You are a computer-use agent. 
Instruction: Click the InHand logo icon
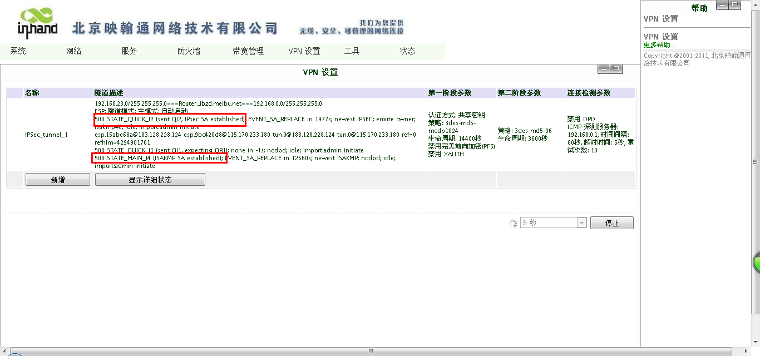tap(38, 23)
